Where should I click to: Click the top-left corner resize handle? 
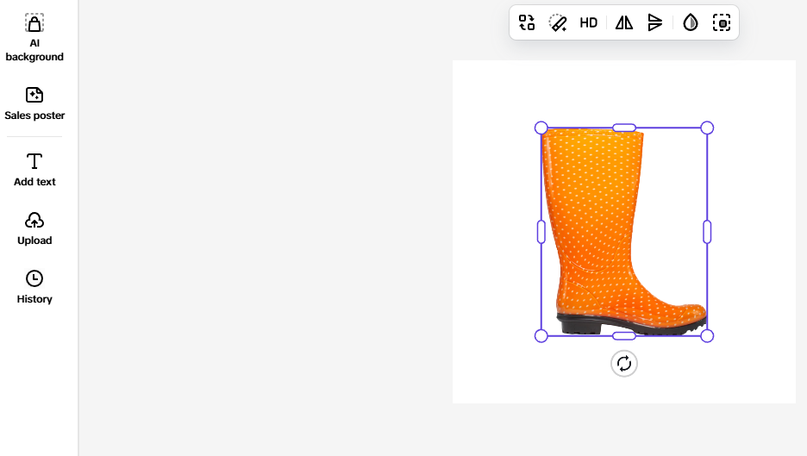tap(541, 128)
